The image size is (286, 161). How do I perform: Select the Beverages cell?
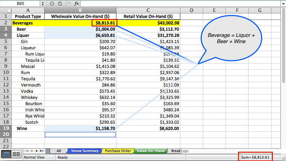pos(28,23)
